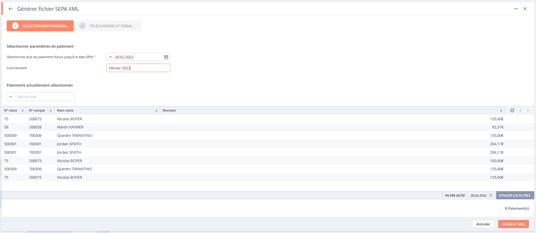Click Nicolas BOYER 100,00€ row
Screen dimensions: 536x233
click(x=268, y=161)
